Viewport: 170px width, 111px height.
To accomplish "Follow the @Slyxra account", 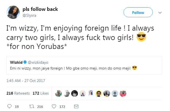I will coord(138,12).
